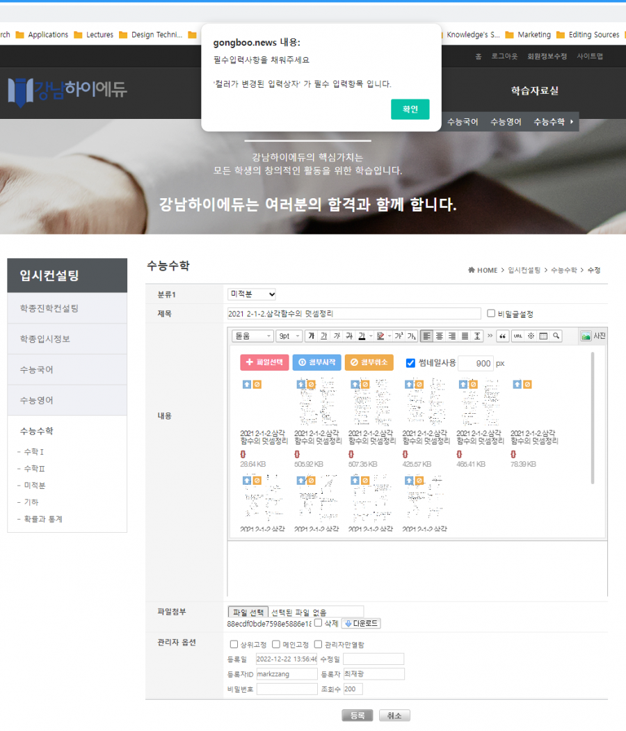Open the 돋움 font family dropdown
Viewport: 626px width, 731px height.
(x=253, y=336)
